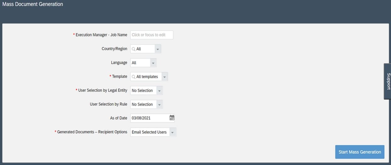Expand the Template dropdown arrow
This screenshot has width=391, height=165.
pos(165,77)
